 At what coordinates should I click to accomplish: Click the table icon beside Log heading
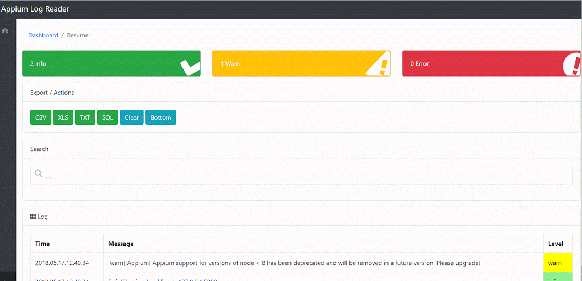pos(33,216)
